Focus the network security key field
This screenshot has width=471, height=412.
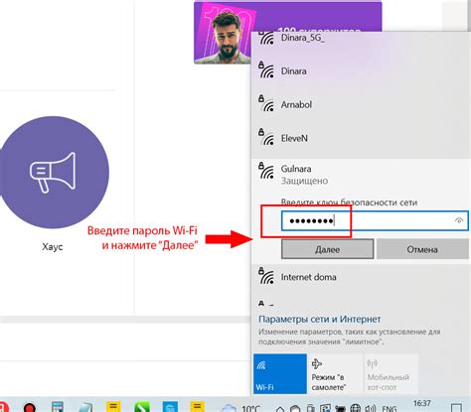coord(375,220)
